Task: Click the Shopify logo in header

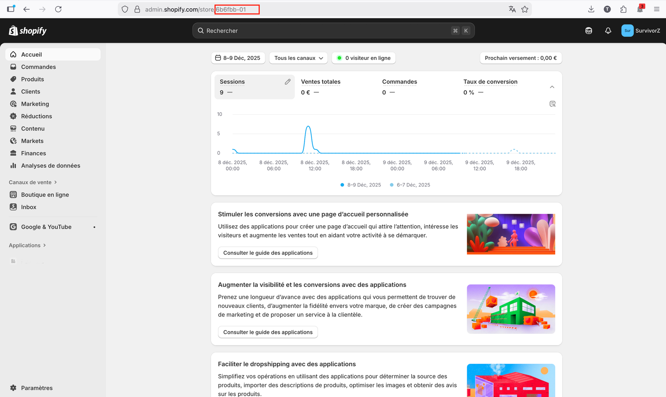Action: point(27,31)
